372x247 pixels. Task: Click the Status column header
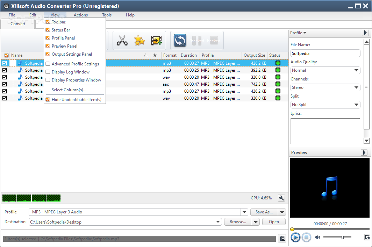[275, 55]
